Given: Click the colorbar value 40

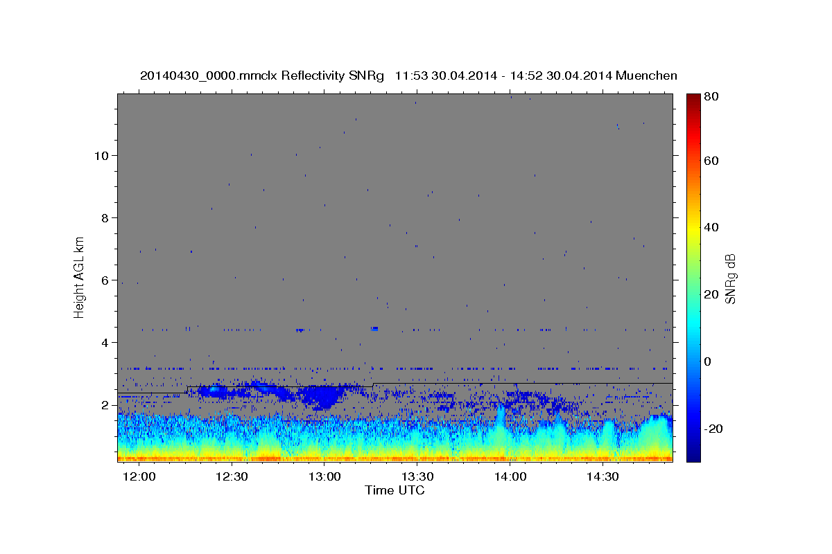Looking at the screenshot, I should click(x=711, y=227).
